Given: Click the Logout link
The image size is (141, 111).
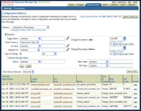Looking at the screenshot, I should click(x=135, y=2).
